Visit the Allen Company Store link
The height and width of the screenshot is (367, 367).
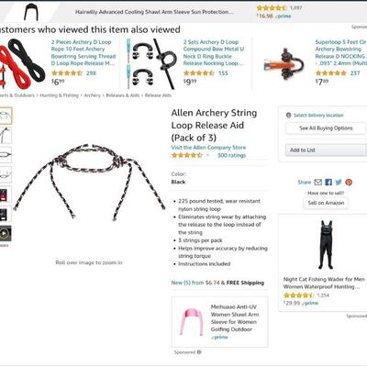click(x=208, y=148)
